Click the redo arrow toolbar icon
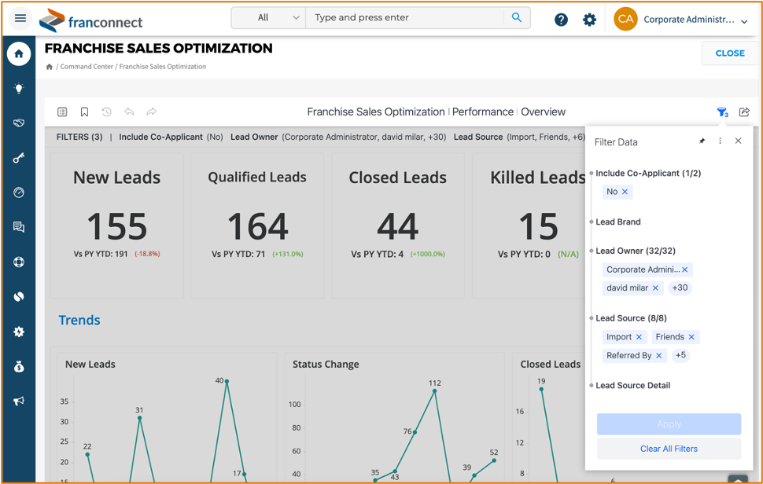This screenshot has width=763, height=484. click(x=151, y=112)
